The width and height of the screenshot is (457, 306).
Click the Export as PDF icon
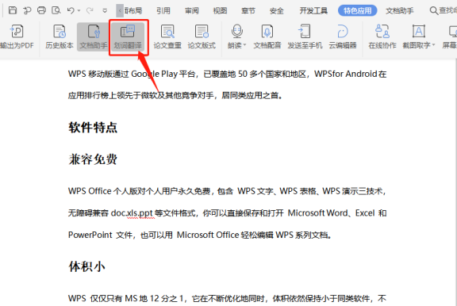17,32
